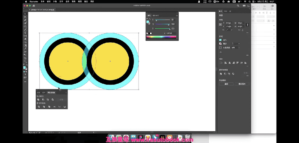The image size is (299, 143).
Task: Click the color spectrum bar in Color panel
Action: click(x=161, y=37)
